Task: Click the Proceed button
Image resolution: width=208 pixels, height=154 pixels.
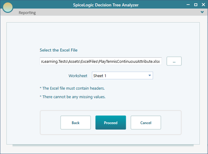Action: click(111, 123)
